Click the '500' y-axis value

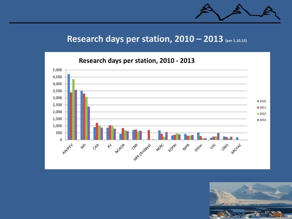59,133
